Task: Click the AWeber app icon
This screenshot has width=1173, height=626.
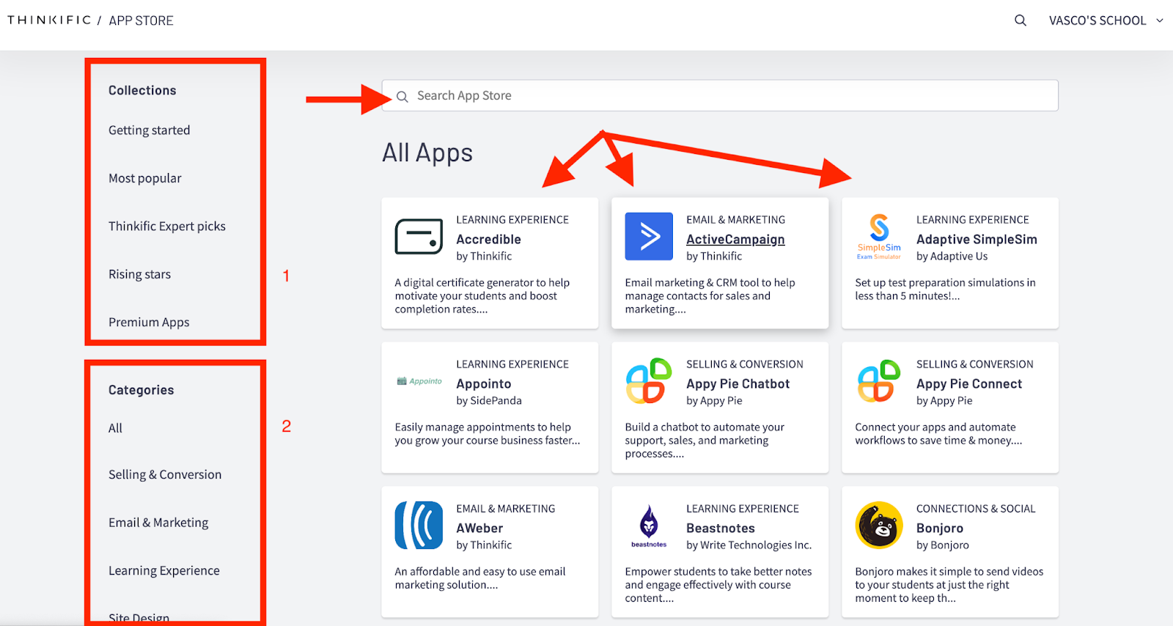Action: click(x=419, y=526)
